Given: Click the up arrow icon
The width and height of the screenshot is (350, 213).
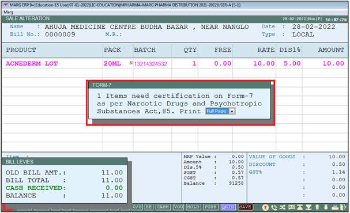Looking at the screenshot, I should pos(317,207).
